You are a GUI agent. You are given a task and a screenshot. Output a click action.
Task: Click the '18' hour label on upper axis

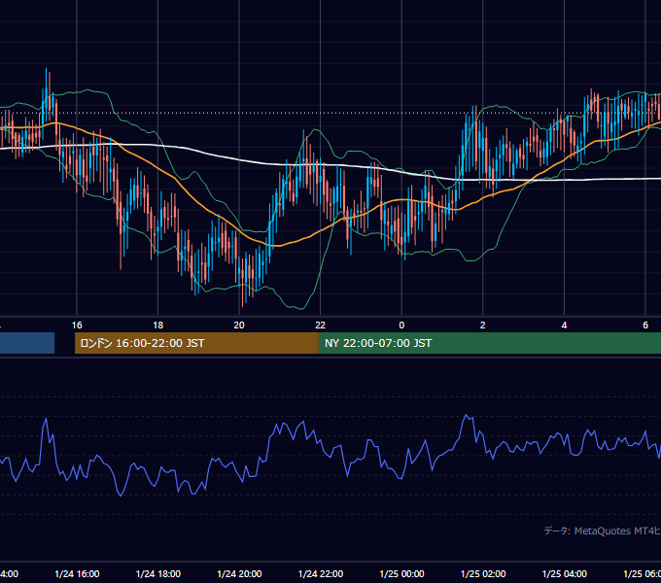click(x=158, y=326)
